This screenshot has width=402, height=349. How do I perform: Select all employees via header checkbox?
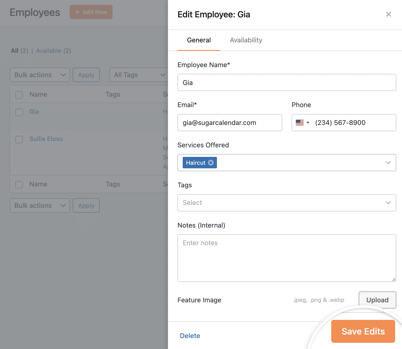(19, 95)
